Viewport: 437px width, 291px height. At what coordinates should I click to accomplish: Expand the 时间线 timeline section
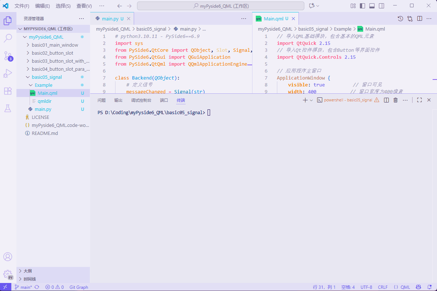53,279
